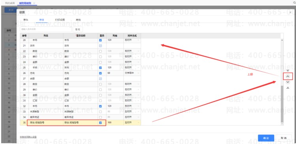
Task: Click the search magnifier icon at top right
Action: click(295, 3)
